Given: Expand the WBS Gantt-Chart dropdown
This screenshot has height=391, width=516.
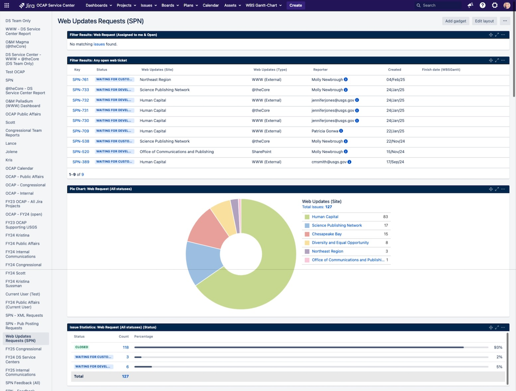Looking at the screenshot, I should [x=264, y=5].
